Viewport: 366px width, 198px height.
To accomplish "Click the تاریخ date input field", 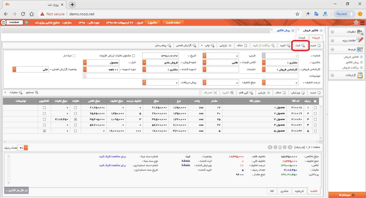I will 160,56.
